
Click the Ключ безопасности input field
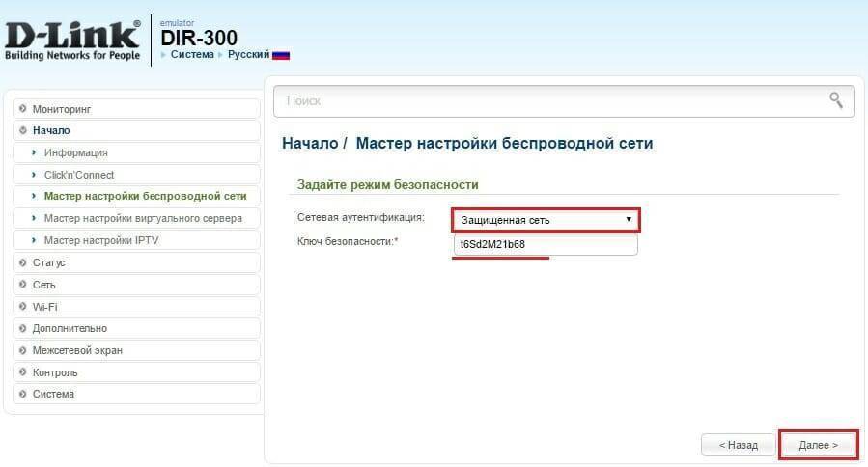click(x=546, y=245)
